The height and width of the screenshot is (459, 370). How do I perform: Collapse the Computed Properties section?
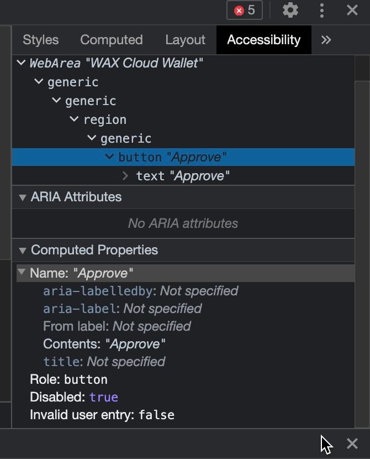(x=23, y=251)
